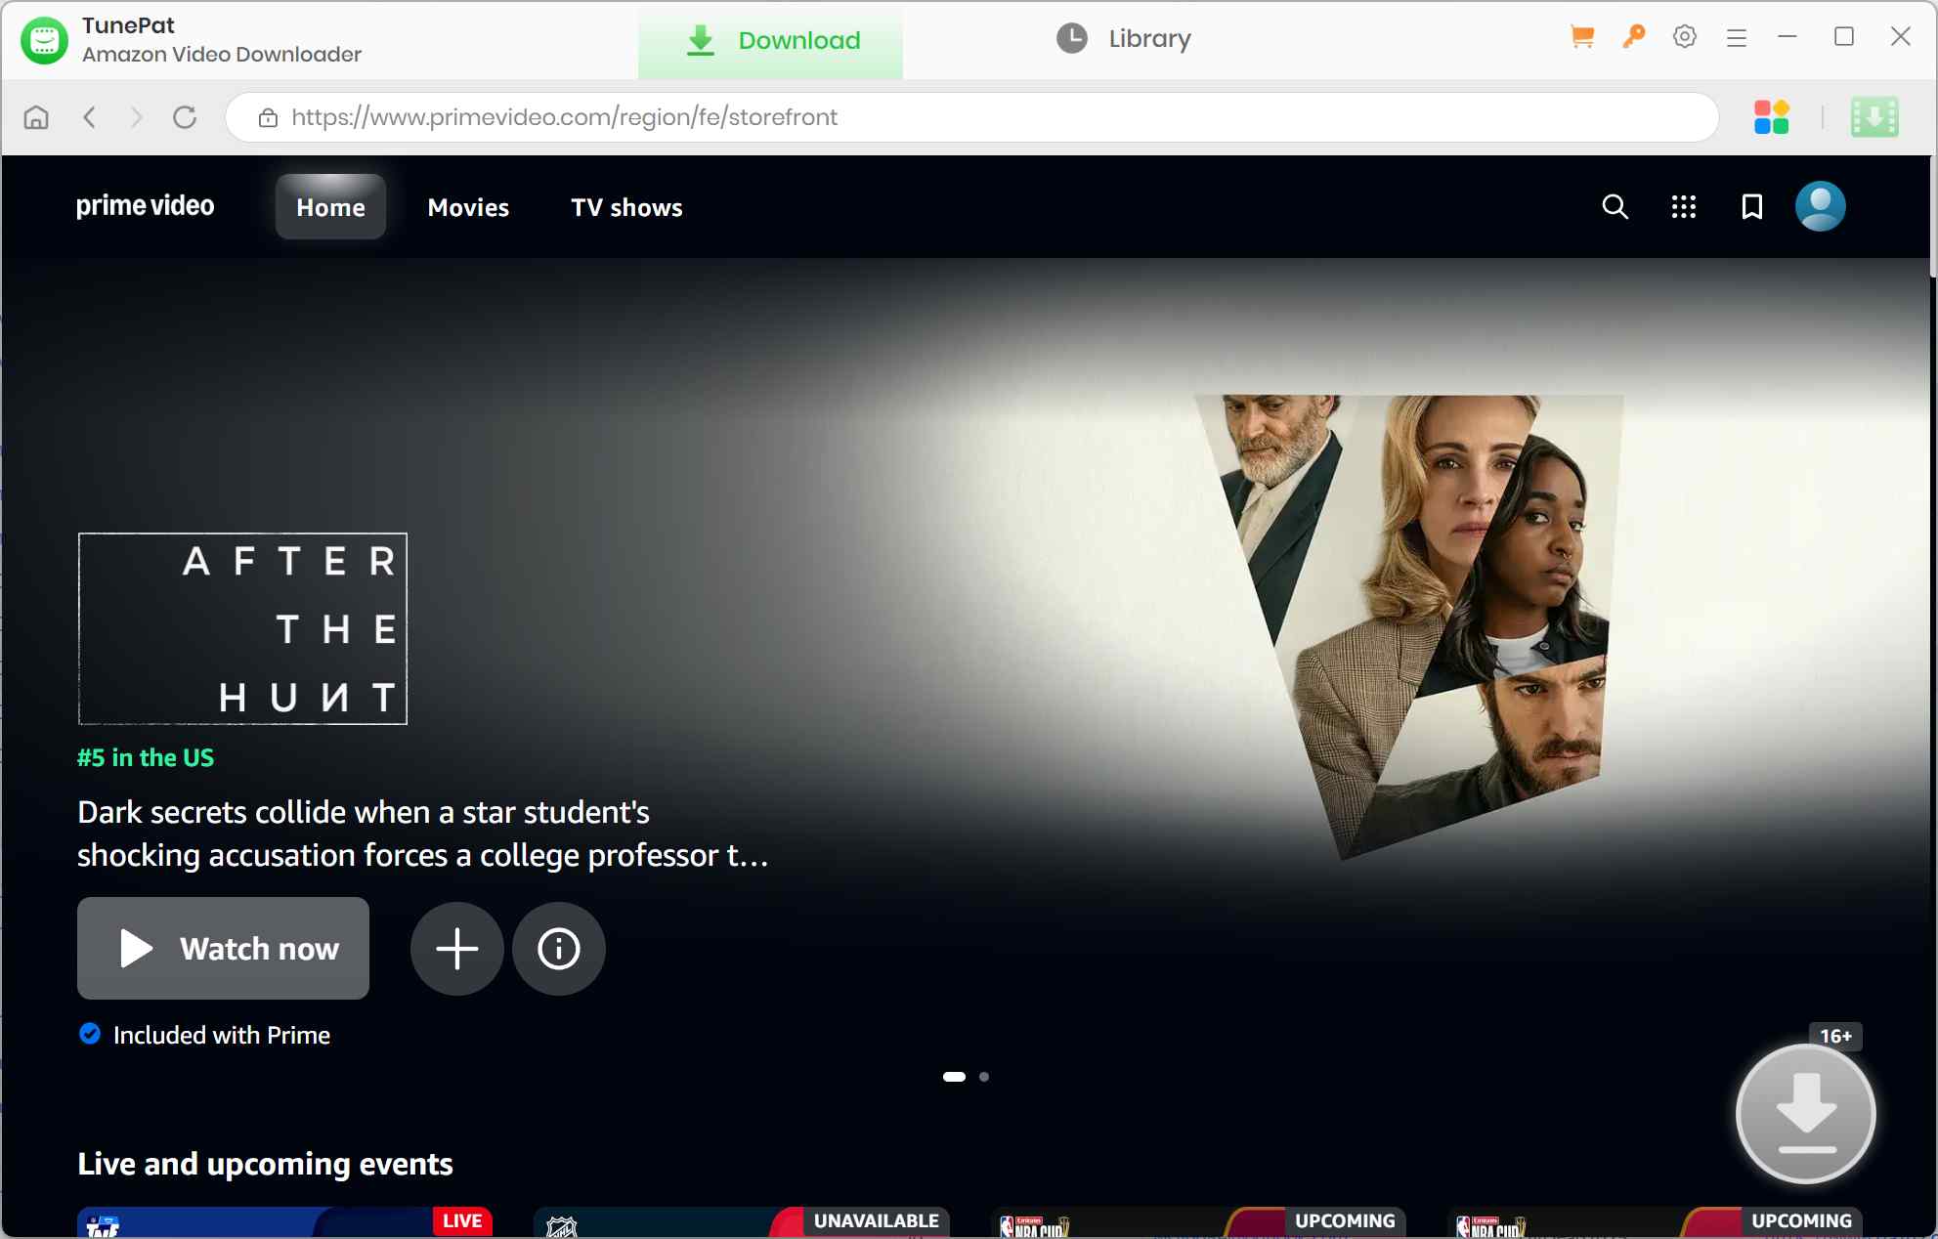This screenshot has height=1239, width=1938.
Task: Click the green video download icon beside address bar
Action: (1874, 116)
